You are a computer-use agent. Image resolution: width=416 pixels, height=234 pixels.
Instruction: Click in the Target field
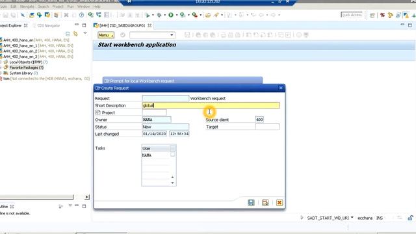point(267,127)
